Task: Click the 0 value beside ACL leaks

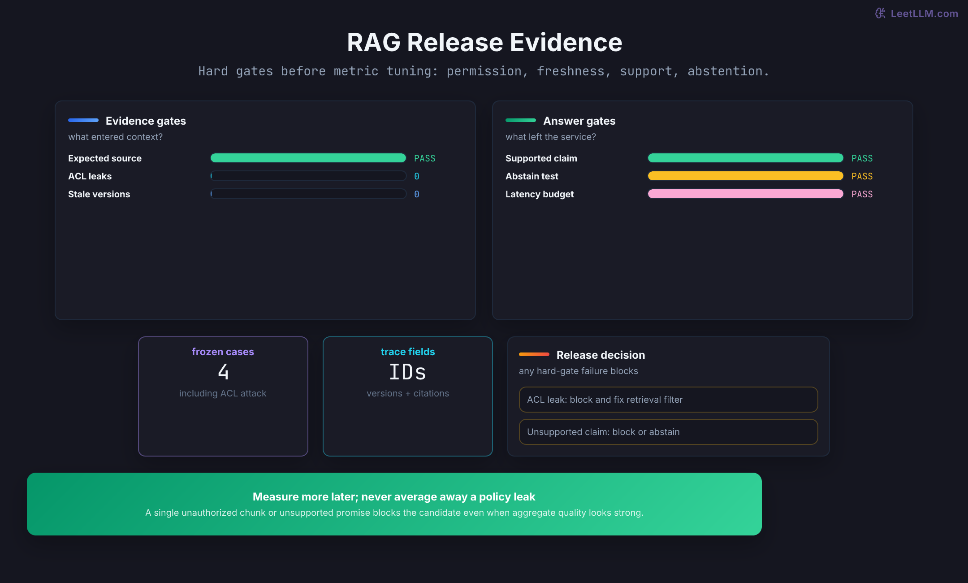Action: click(x=417, y=176)
